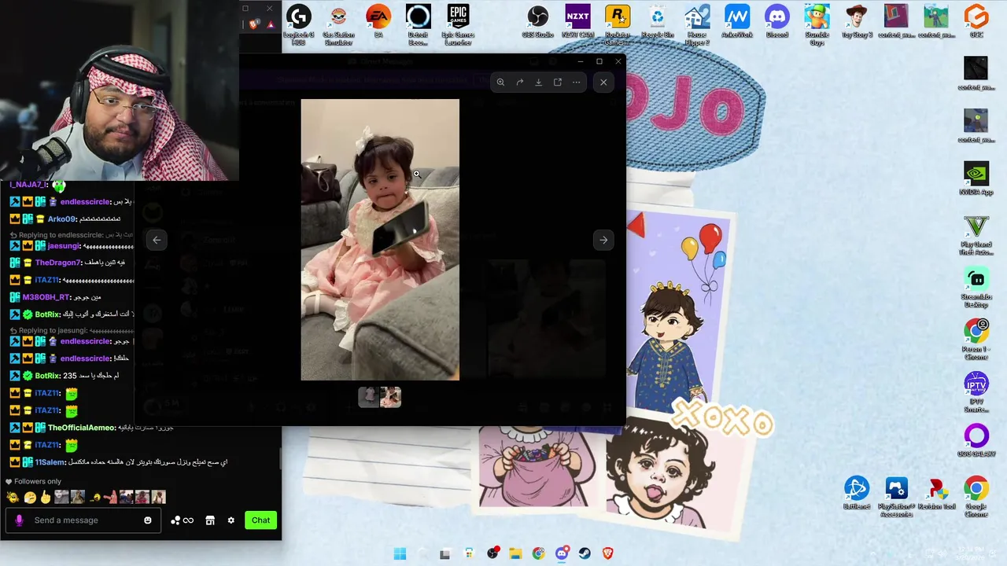
Task: Open Recycle Bin on desktop
Action: coord(658,21)
